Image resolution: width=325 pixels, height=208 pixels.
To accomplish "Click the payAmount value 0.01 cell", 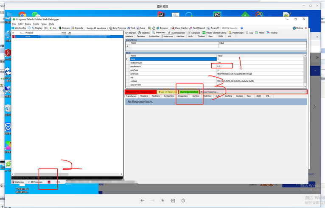I will click(x=260, y=66).
